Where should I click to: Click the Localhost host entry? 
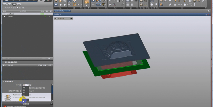point(10,14)
